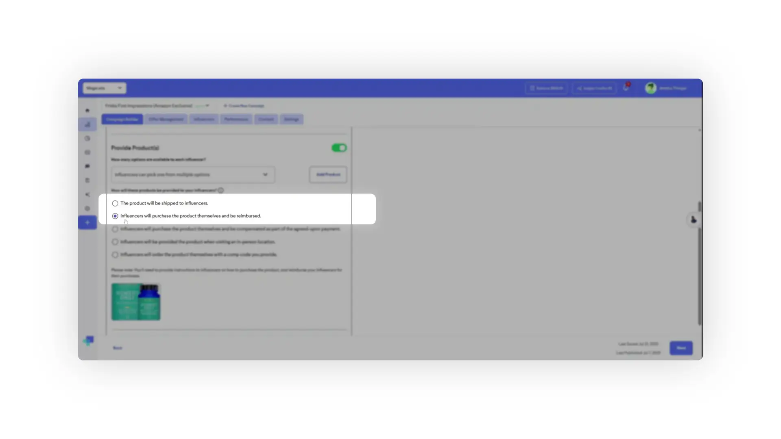Image resolution: width=781 pixels, height=439 pixels.
Task: Switch to the Performance tab
Action: (236, 119)
